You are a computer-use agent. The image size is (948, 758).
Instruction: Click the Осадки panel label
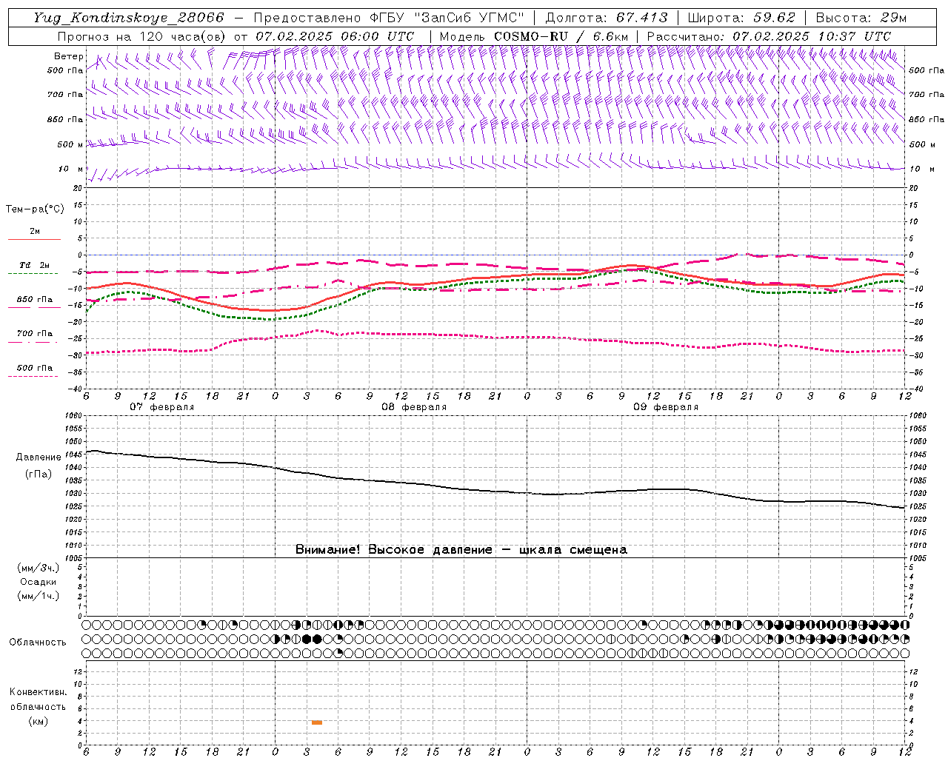(x=39, y=582)
